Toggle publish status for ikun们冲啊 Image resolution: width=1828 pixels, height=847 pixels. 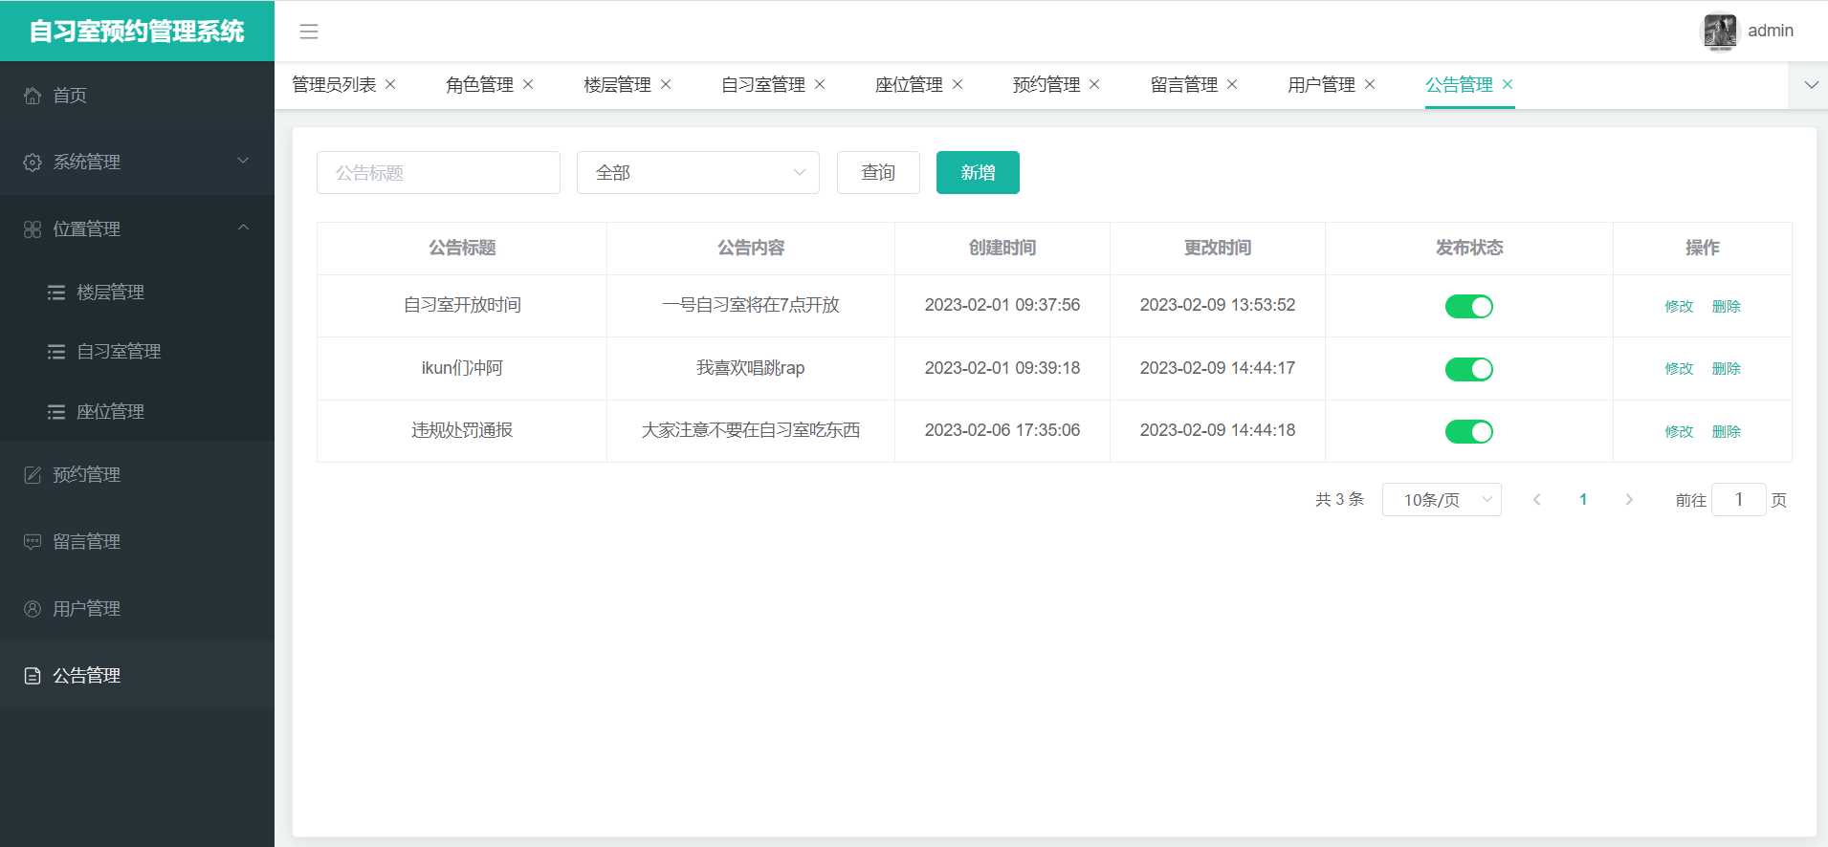(1469, 369)
